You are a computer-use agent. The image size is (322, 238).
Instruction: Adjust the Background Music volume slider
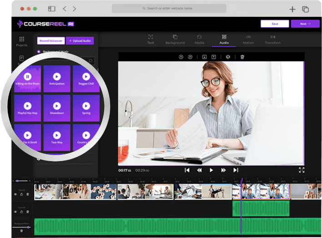pyautogui.click(x=21, y=228)
